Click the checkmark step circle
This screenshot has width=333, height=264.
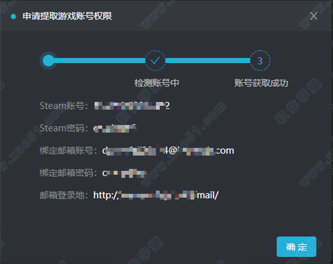point(155,60)
